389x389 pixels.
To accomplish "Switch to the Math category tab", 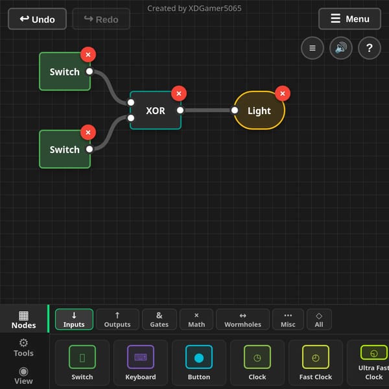I will (196, 320).
